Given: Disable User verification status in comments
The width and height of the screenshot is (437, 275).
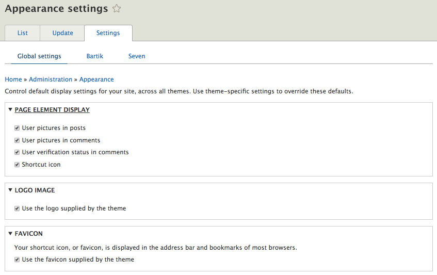Looking at the screenshot, I should [x=17, y=153].
